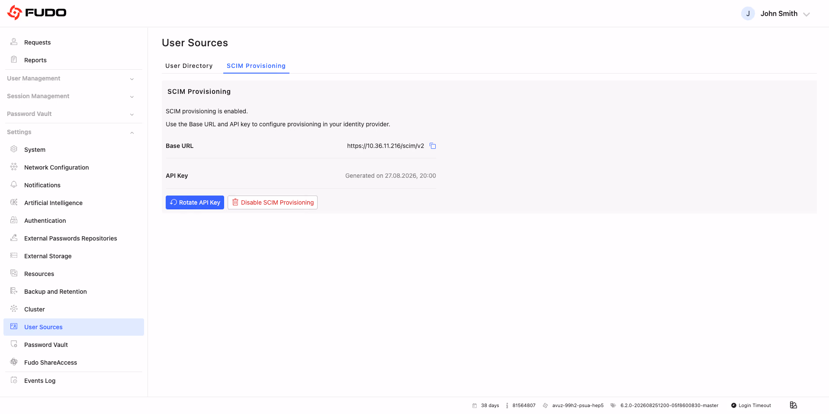This screenshot has height=414, width=829.
Task: Click the External Passwords Repositories icon
Action: pos(14,238)
